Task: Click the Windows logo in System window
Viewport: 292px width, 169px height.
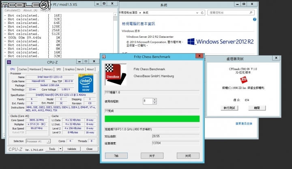Action: [191, 41]
